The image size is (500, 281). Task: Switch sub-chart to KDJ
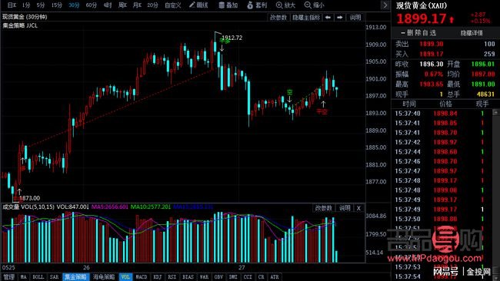click(158, 277)
